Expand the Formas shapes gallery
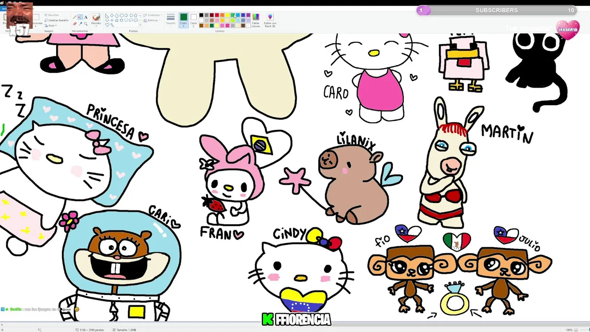The image size is (590, 332). [140, 25]
